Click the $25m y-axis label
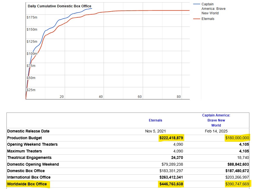 pyautogui.click(x=31, y=90)
